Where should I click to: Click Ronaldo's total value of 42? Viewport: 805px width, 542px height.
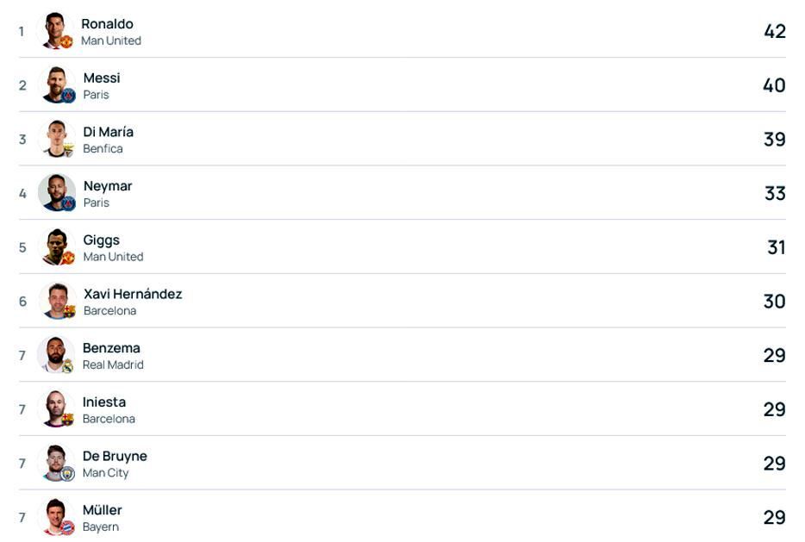coord(774,31)
